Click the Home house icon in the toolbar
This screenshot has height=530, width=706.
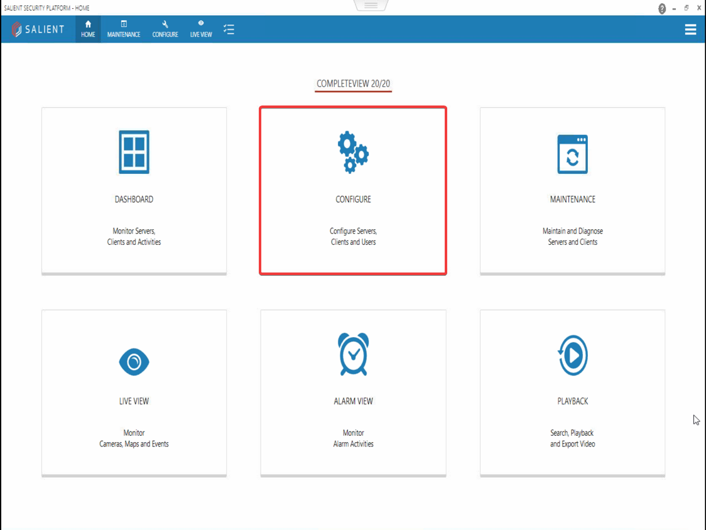[87, 25]
